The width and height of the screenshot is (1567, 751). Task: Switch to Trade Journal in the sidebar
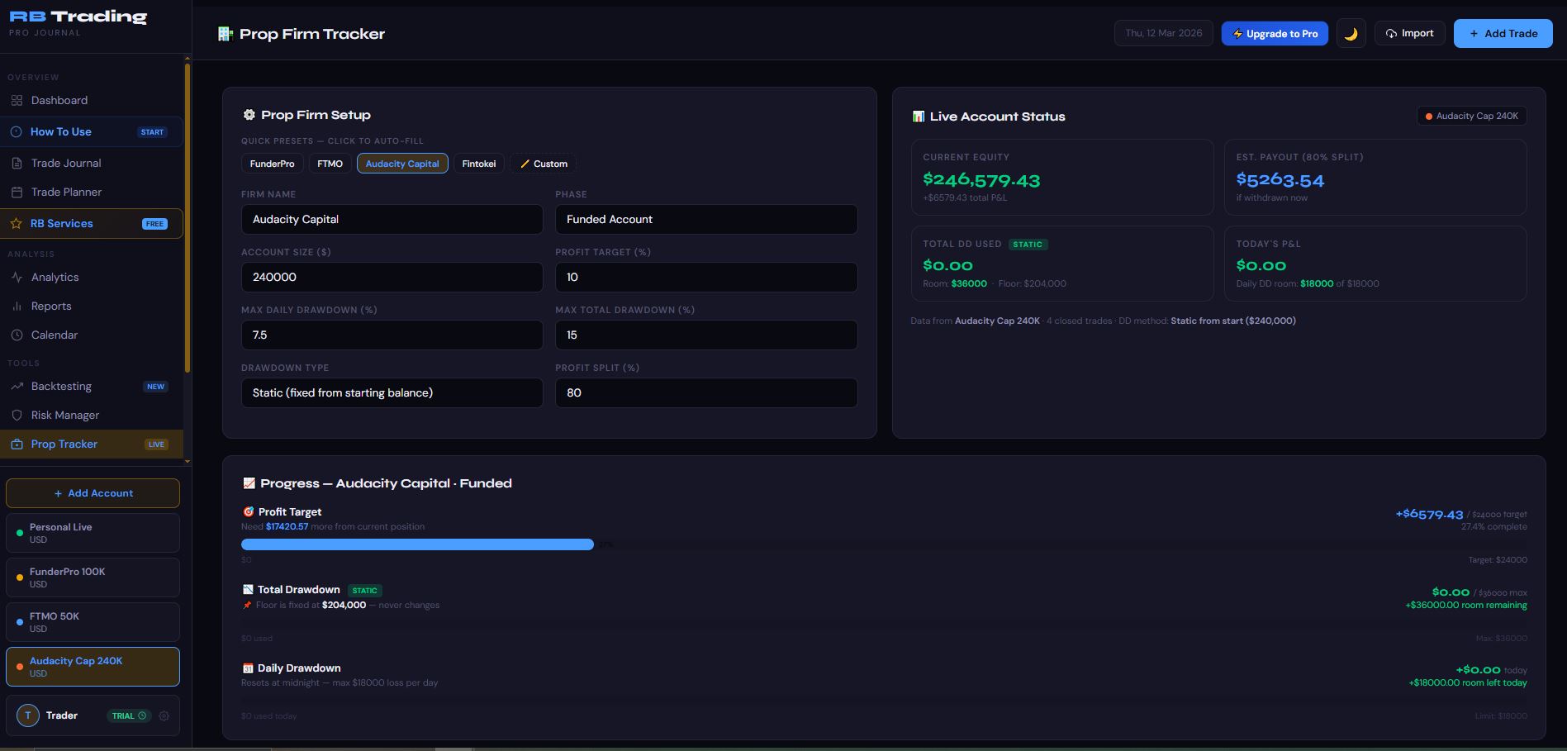[x=64, y=163]
